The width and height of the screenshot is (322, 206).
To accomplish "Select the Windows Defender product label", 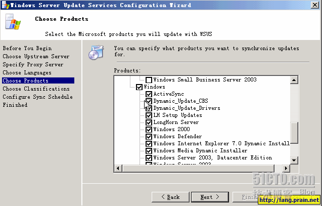I will 177,137.
